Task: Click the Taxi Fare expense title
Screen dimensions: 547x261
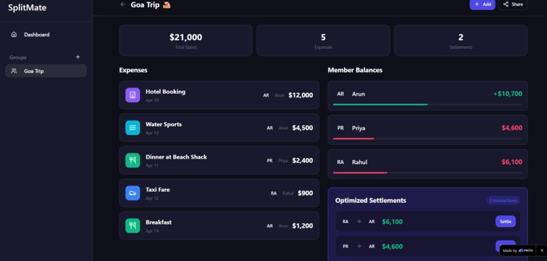Action: (x=157, y=190)
